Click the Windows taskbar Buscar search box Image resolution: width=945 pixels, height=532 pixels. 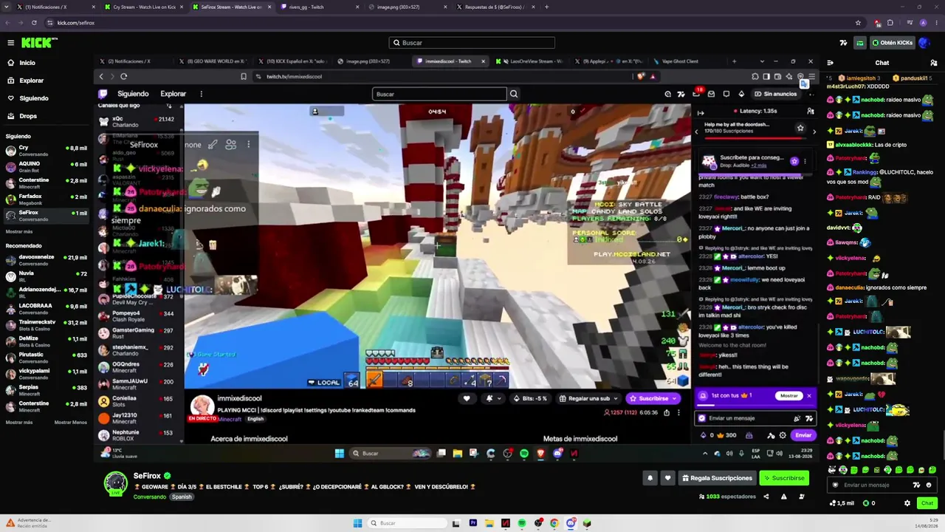(x=408, y=523)
